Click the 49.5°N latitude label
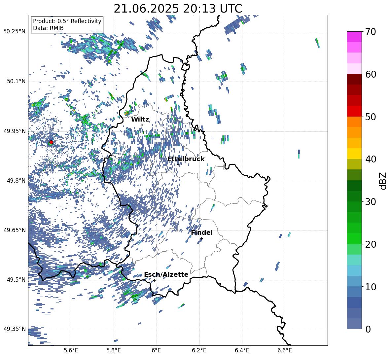Screen dimensions: 391x357 click(16, 280)
